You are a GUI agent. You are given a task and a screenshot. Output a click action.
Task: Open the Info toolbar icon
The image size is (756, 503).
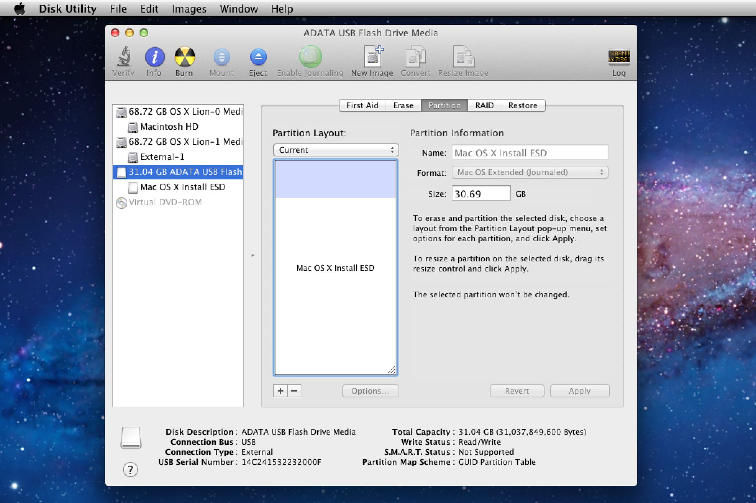coord(155,57)
